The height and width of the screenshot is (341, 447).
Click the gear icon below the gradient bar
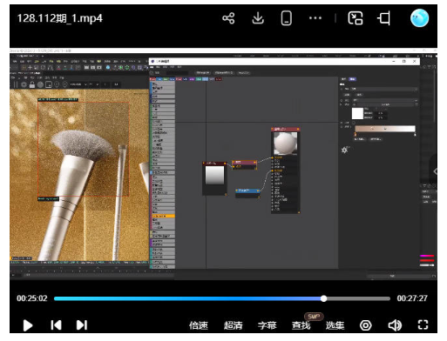344,150
